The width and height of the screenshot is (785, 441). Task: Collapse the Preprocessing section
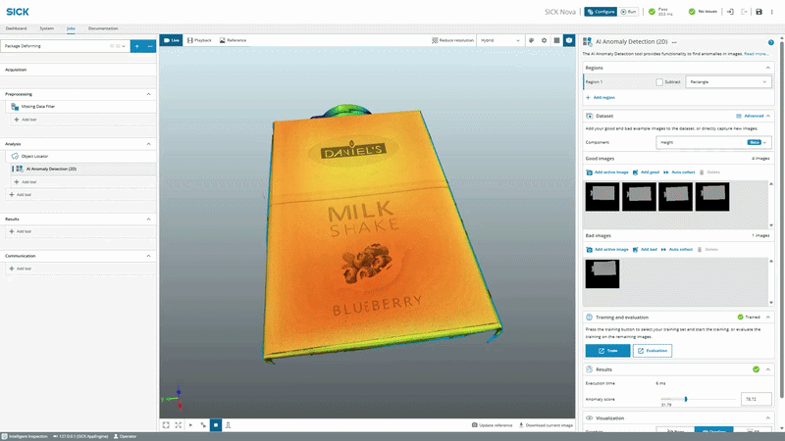[x=148, y=94]
